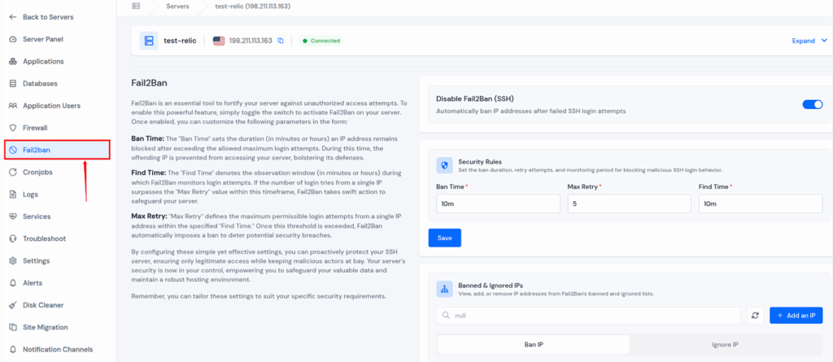Select the Ban IP tab
This screenshot has height=362, width=833.
532,345
